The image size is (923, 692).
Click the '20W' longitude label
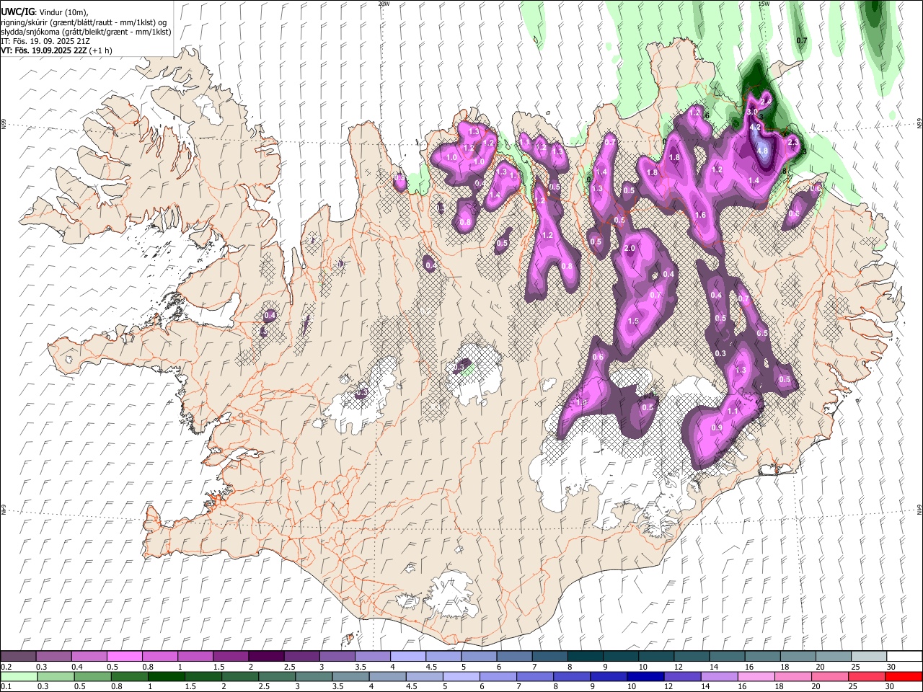pos(384,4)
